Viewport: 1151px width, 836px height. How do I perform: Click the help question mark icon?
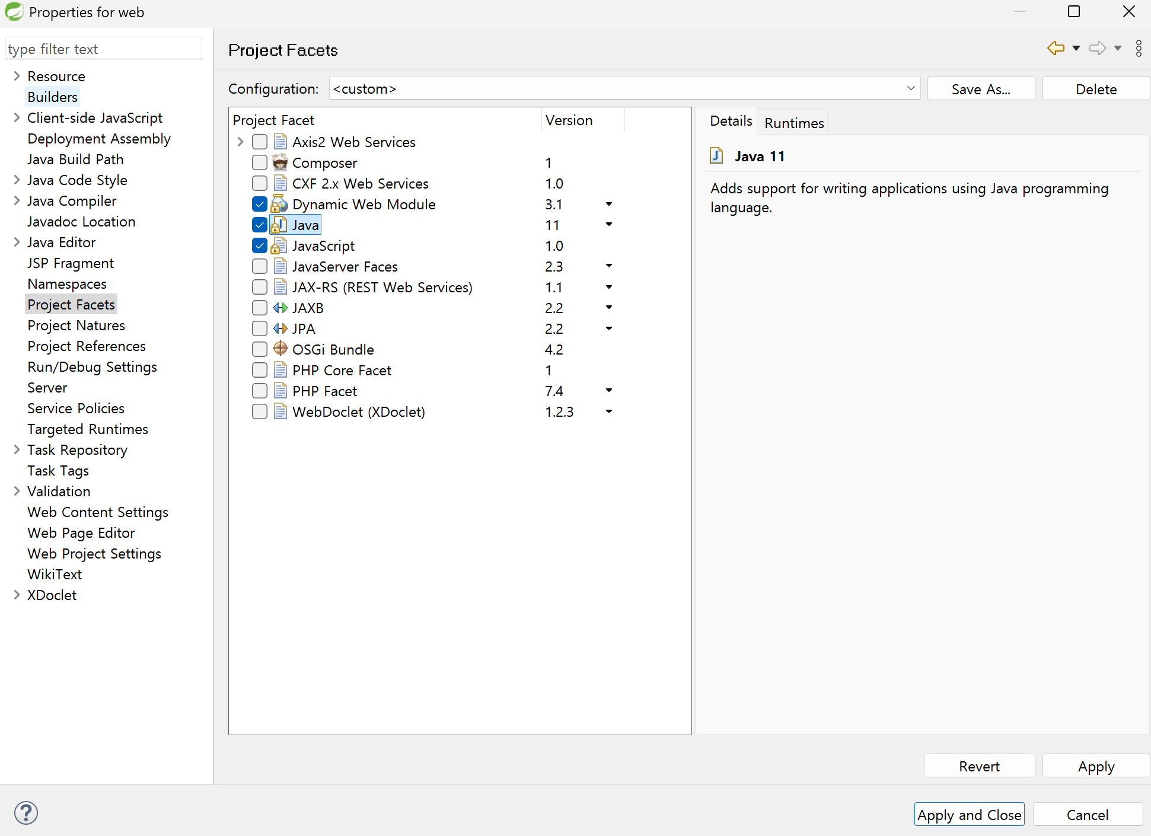(x=26, y=813)
